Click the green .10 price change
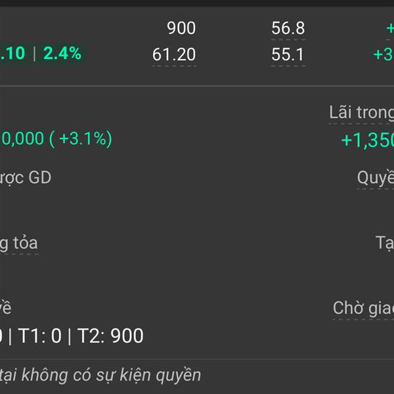 click(x=12, y=53)
